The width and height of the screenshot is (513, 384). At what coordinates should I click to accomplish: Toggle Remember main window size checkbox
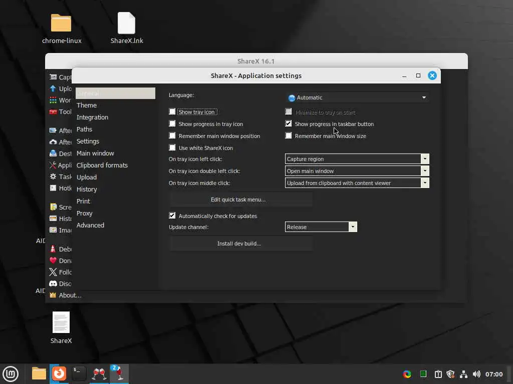pos(288,135)
